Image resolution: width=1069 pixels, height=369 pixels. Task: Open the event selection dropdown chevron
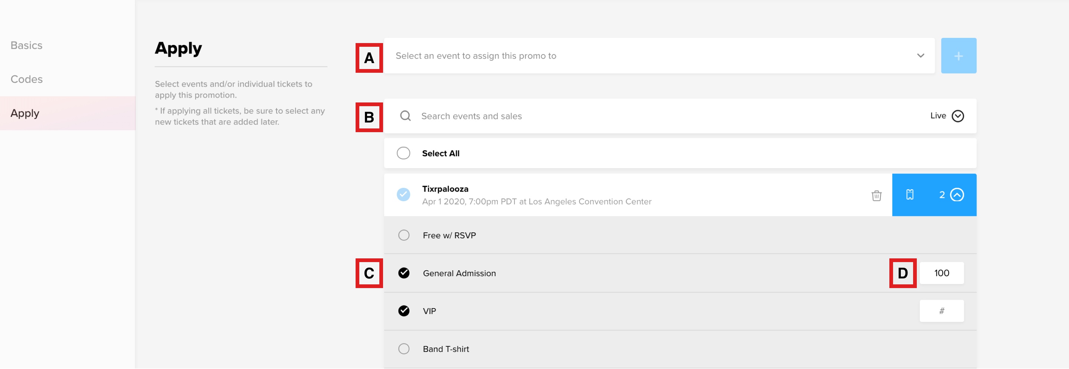point(920,56)
